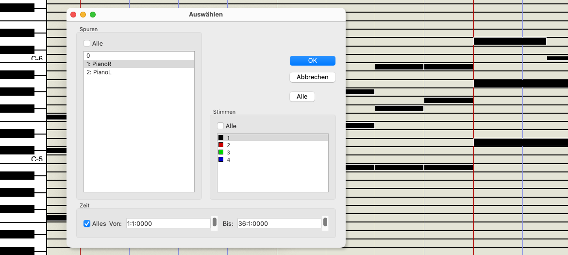Click the Alle button below Abbrechen
The width and height of the screenshot is (568, 255).
click(x=302, y=97)
